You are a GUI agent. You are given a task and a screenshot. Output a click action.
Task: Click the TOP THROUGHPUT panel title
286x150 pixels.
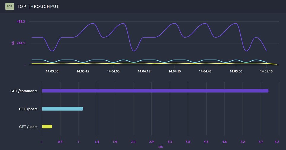point(38,7)
